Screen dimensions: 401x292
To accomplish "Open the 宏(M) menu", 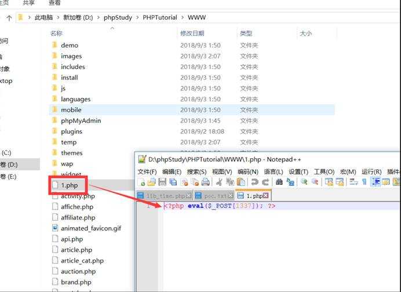I will tap(348, 171).
